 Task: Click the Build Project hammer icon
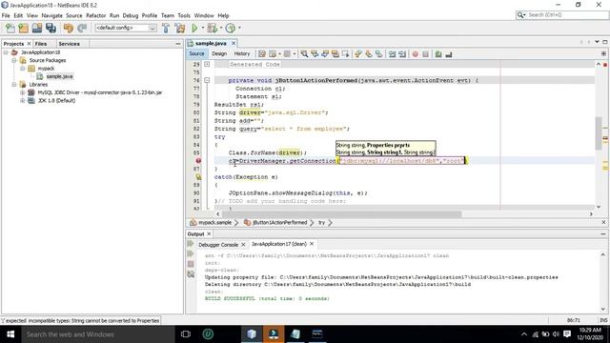[166, 28]
